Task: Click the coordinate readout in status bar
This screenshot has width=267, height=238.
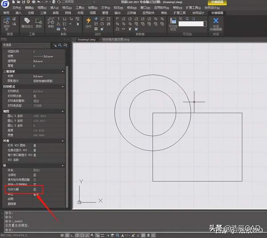Action: 14,236
